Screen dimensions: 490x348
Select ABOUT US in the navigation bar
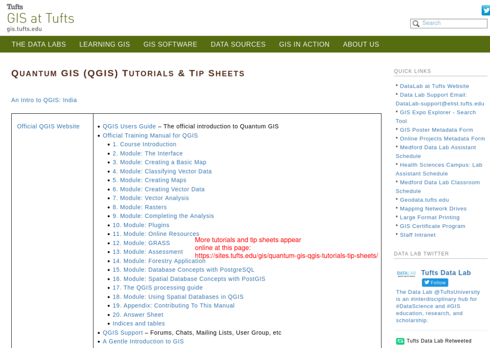click(x=361, y=44)
